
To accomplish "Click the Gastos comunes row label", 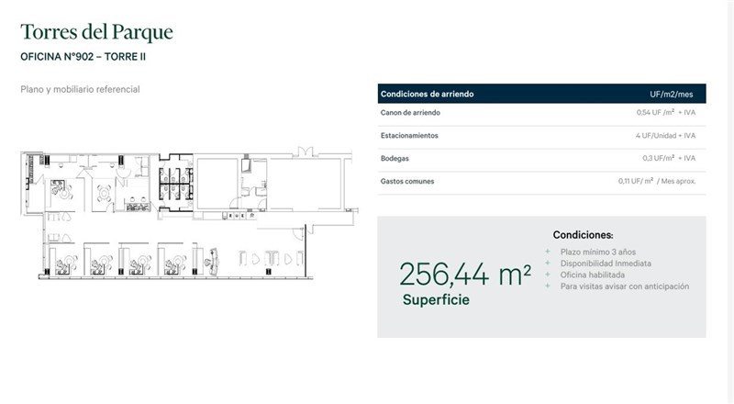I will [x=407, y=181].
